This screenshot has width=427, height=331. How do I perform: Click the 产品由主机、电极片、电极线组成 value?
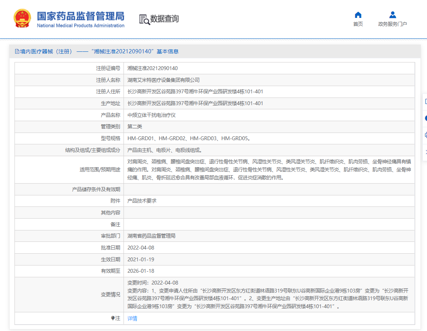(x=165, y=150)
